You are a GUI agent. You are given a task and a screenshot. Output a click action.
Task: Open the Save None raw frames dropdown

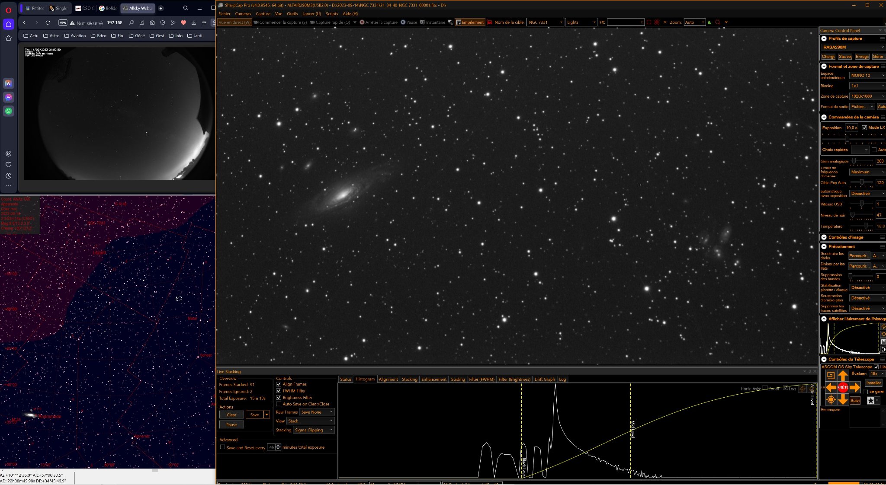(x=317, y=412)
